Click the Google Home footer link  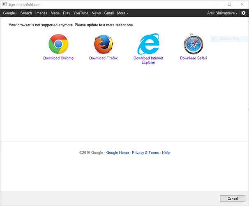(x=118, y=152)
